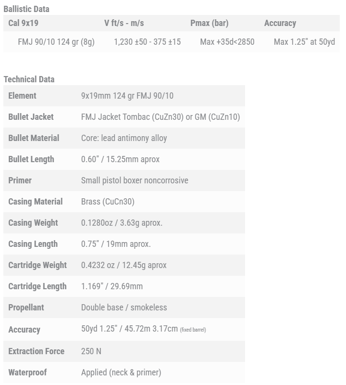Click the Ballistic Data heading
The image size is (346, 385).
(x=26, y=9)
